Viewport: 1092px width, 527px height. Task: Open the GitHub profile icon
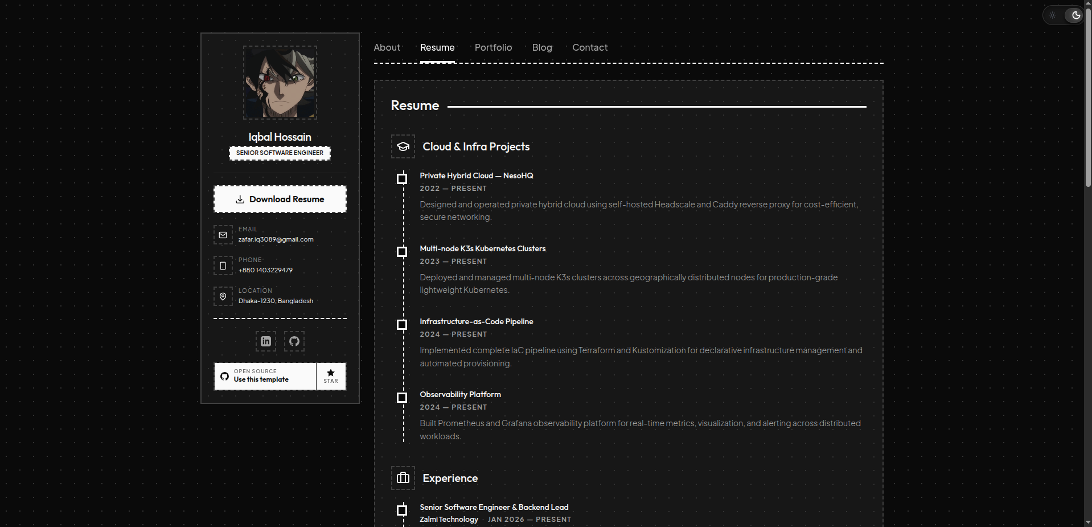[294, 341]
